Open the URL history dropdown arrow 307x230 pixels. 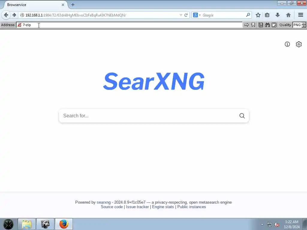coord(181,15)
